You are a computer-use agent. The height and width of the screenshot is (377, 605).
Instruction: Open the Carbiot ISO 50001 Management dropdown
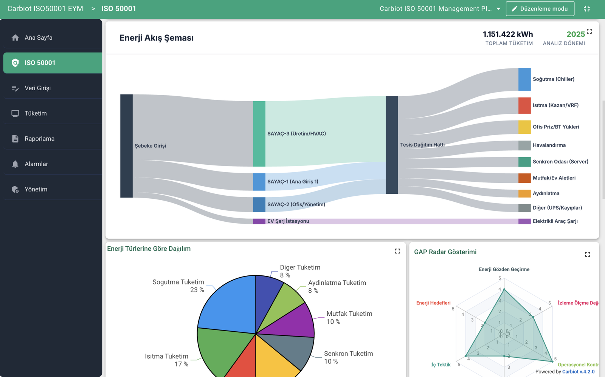pos(436,9)
